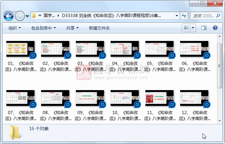Select the 12 video thumbnail

(194, 98)
